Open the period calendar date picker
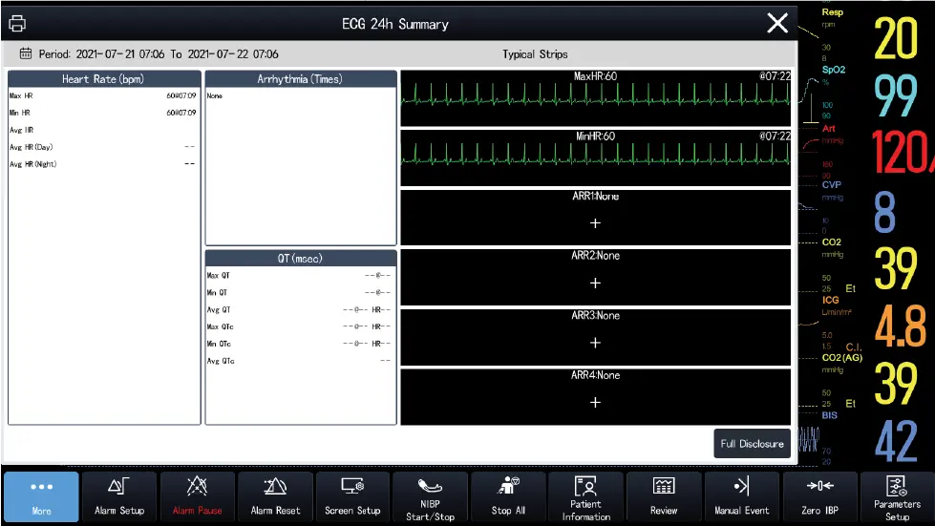Image resolution: width=935 pixels, height=526 pixels. (x=26, y=54)
